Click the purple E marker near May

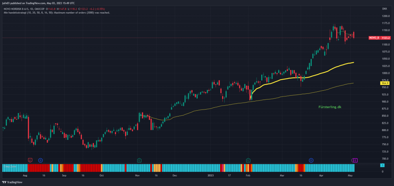[356, 160]
